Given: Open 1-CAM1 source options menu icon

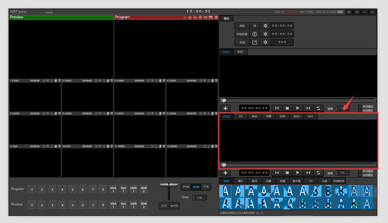Looking at the screenshot, I should coord(59,81).
